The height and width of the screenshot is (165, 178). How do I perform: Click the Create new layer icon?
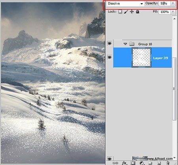pos(159,163)
